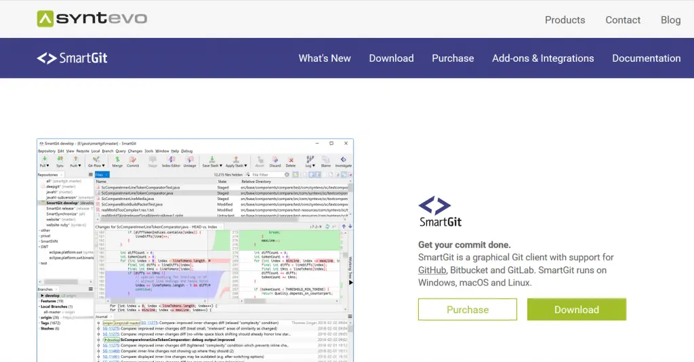The height and width of the screenshot is (362, 694).
Task: Click the Discard icon in the screenshot toolbar
Action: [275, 161]
